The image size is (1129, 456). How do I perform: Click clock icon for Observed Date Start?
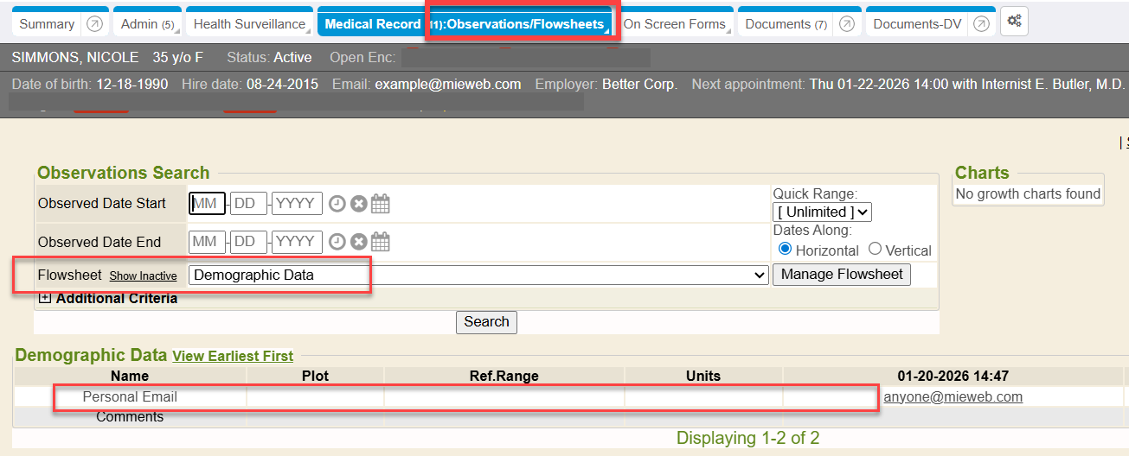coord(337,204)
